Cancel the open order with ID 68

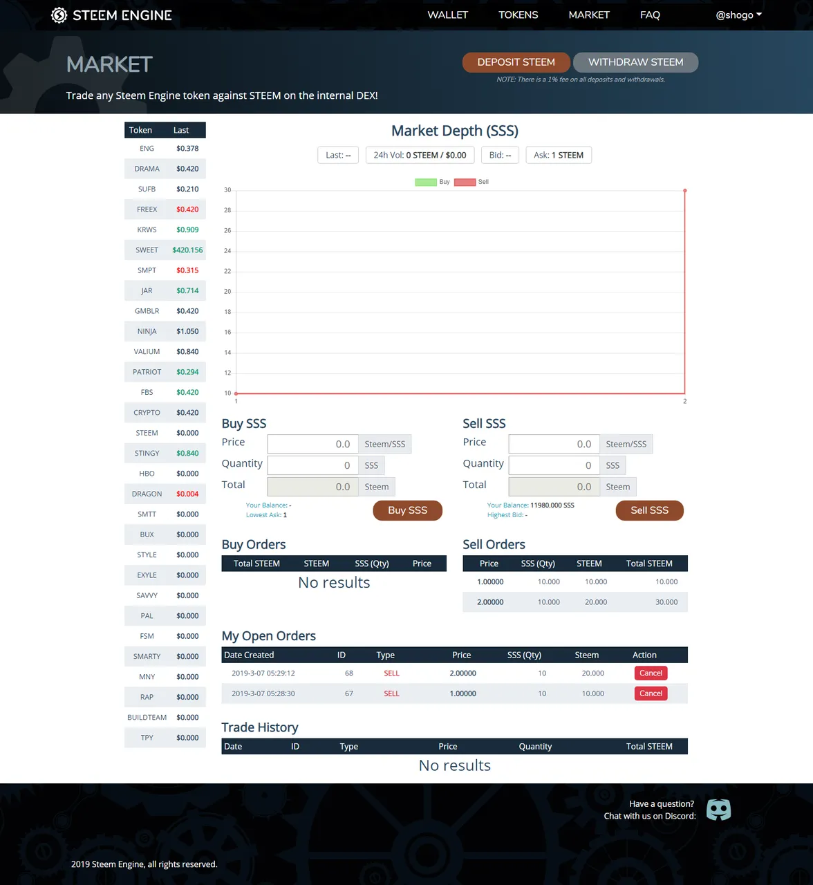[x=651, y=673]
